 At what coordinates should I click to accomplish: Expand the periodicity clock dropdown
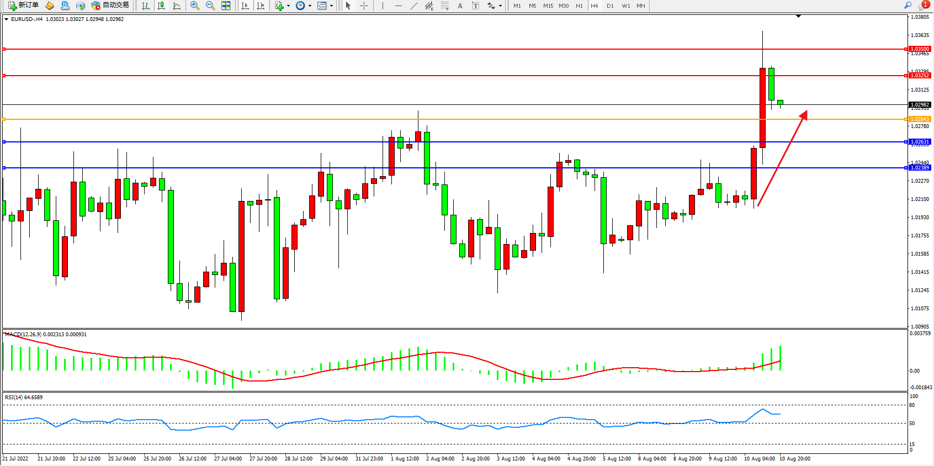pyautogui.click(x=304, y=6)
